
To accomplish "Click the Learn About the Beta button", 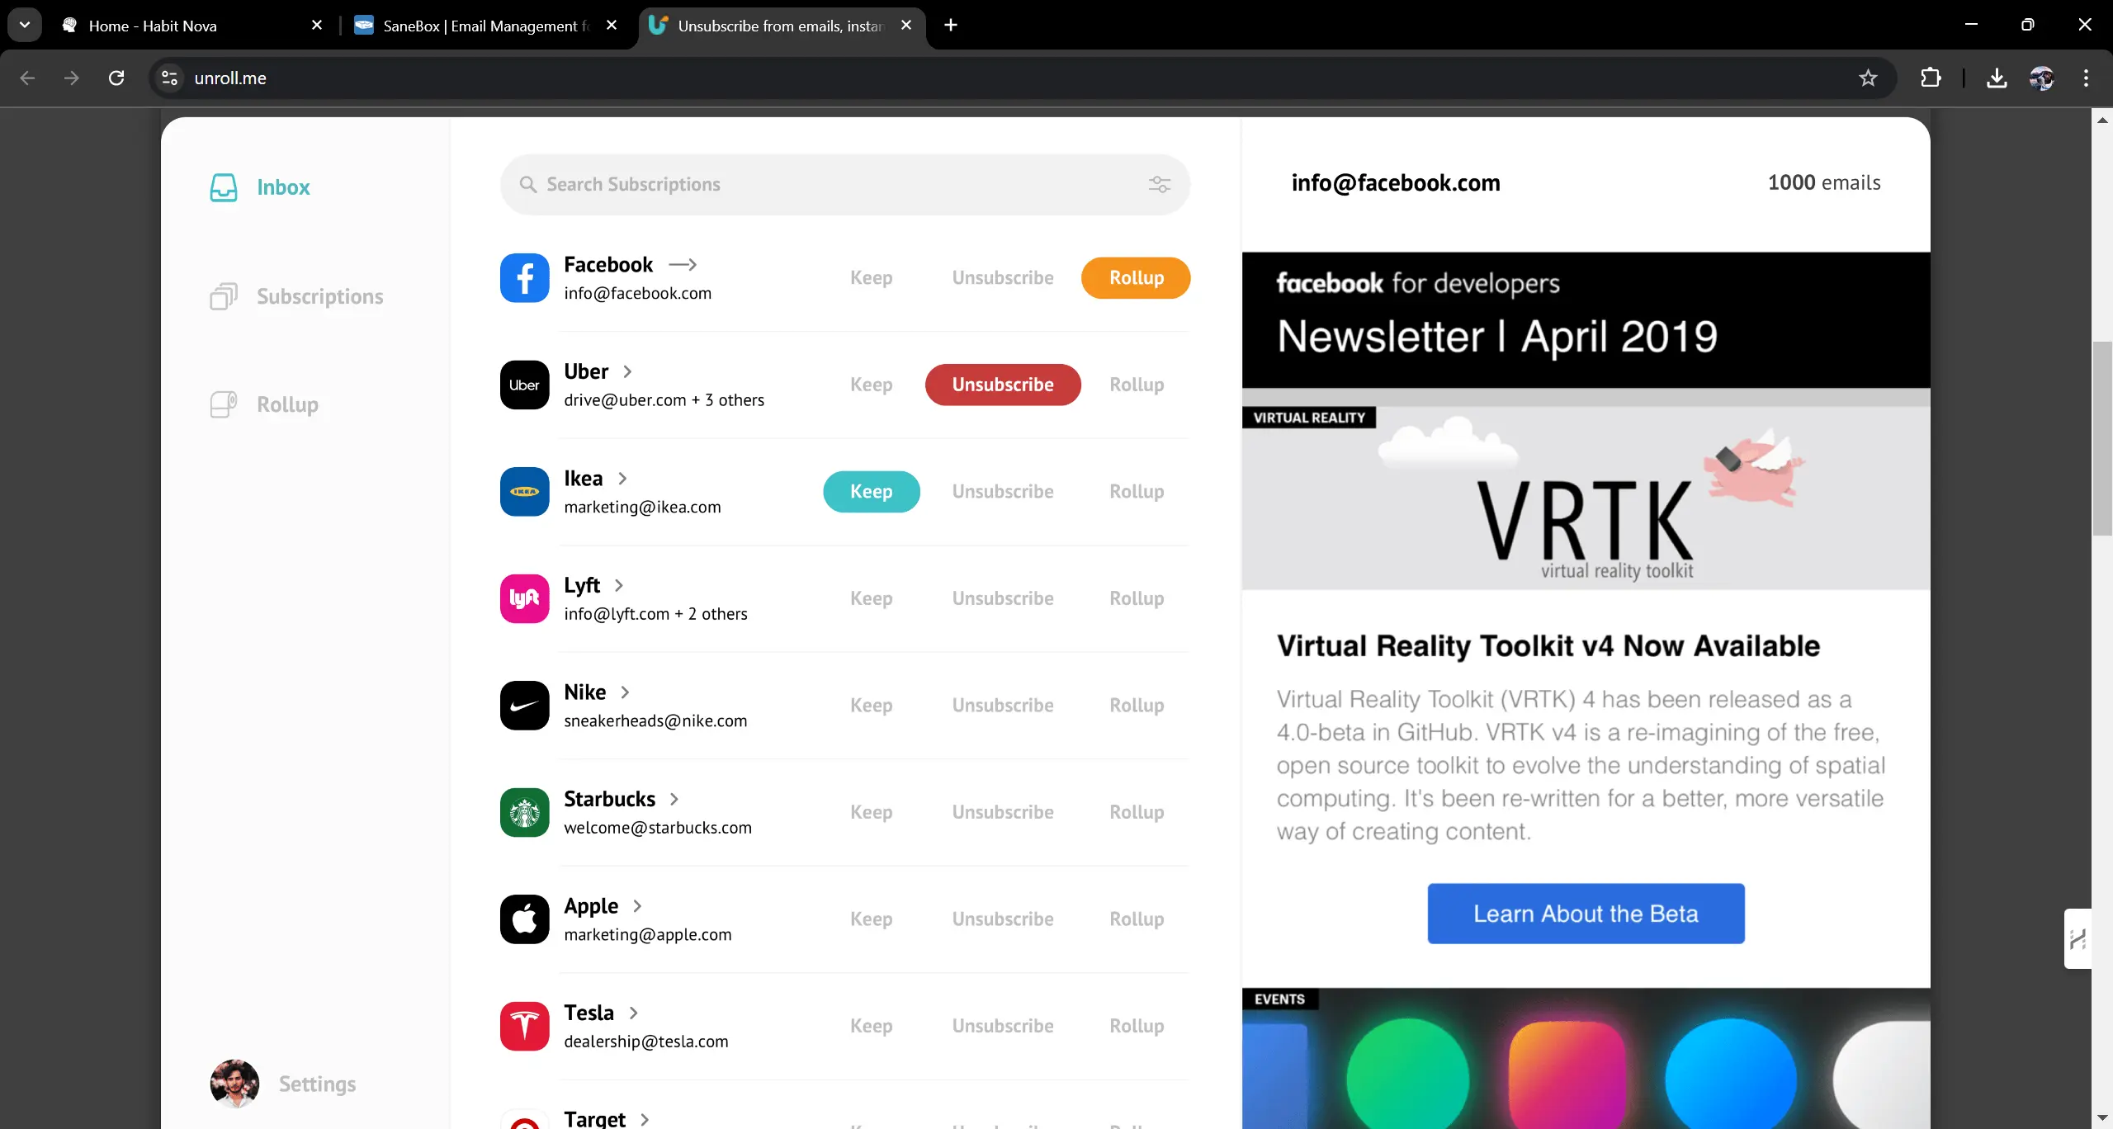I will pos(1586,914).
